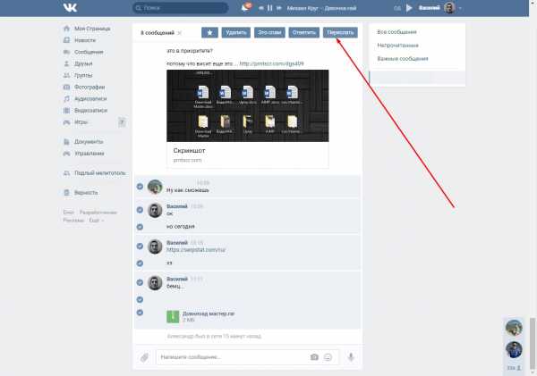Uncheck the message "Ну как сможешь"
537x376 pixels.
pos(140,186)
